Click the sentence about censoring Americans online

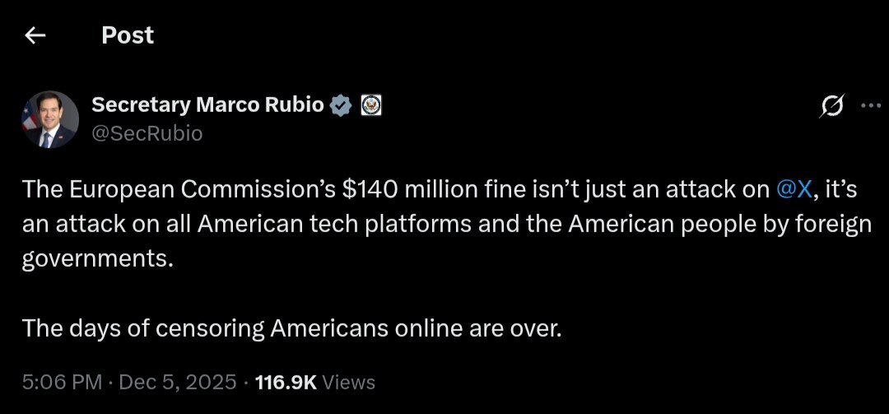click(291, 328)
